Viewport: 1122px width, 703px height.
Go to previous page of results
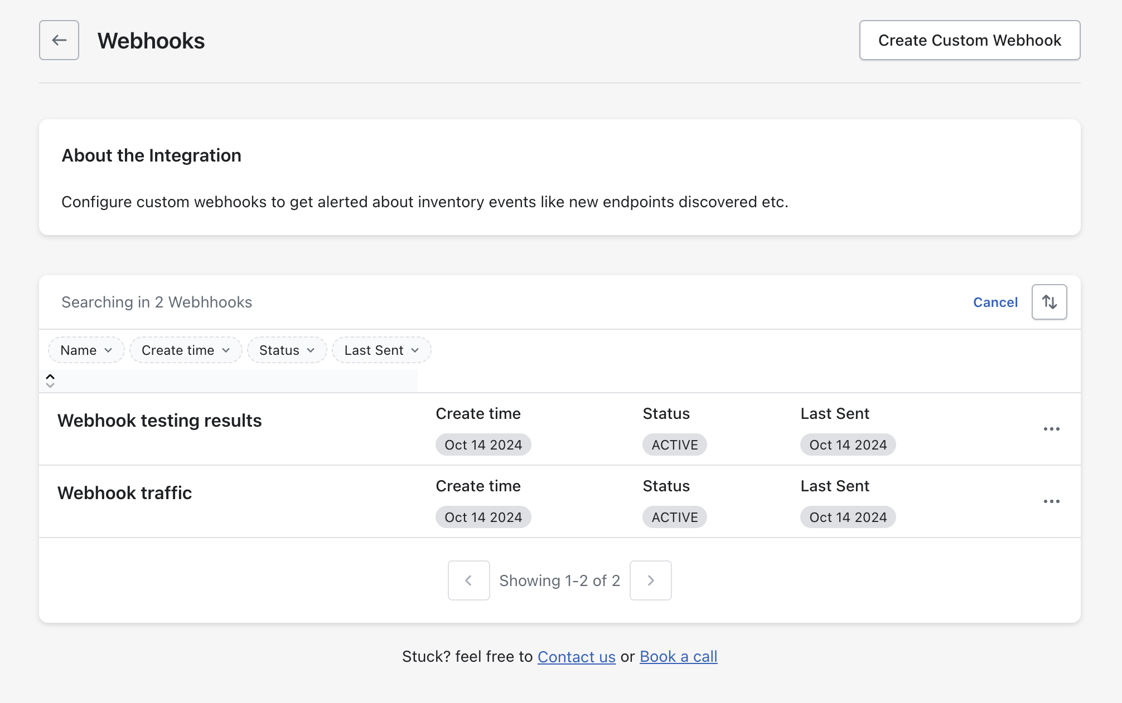point(468,580)
